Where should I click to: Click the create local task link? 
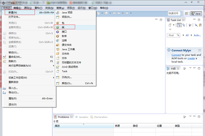(x=191, y=58)
